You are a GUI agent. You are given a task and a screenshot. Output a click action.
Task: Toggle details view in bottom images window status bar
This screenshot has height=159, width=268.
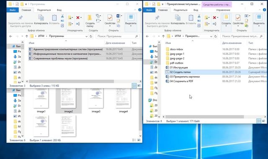pyautogui.click(x=134, y=140)
